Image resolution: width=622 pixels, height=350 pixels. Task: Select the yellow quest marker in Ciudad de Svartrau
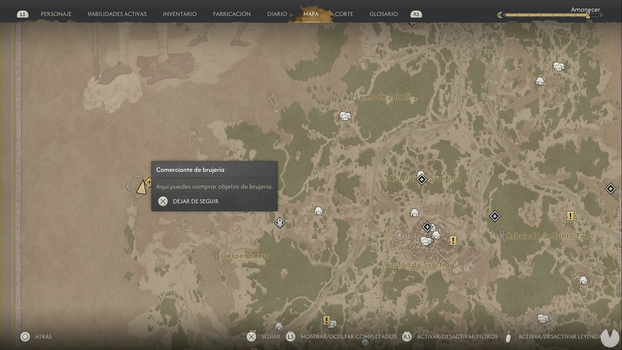click(x=453, y=241)
